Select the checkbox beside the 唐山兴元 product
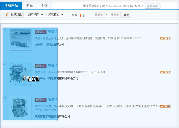The image size is (179, 128). 4,63
